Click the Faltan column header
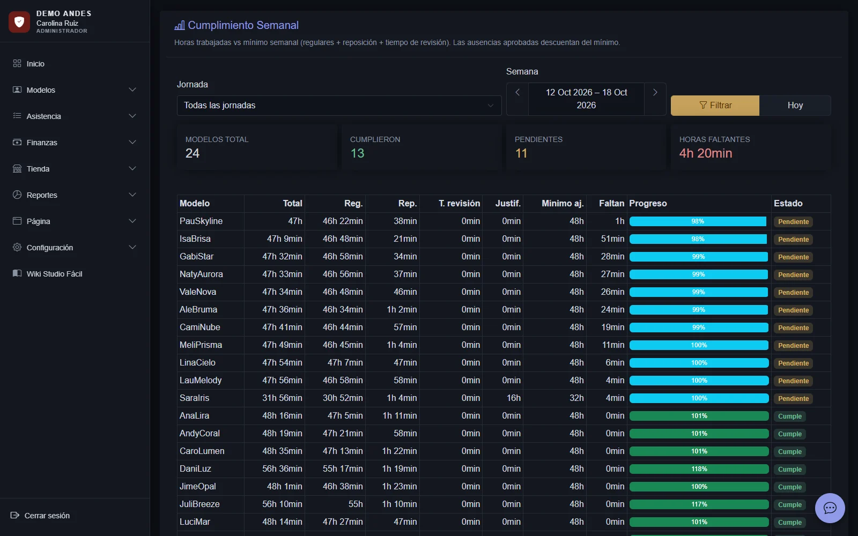 (x=611, y=203)
